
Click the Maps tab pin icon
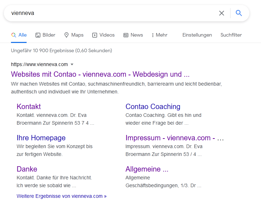[x=66, y=35]
